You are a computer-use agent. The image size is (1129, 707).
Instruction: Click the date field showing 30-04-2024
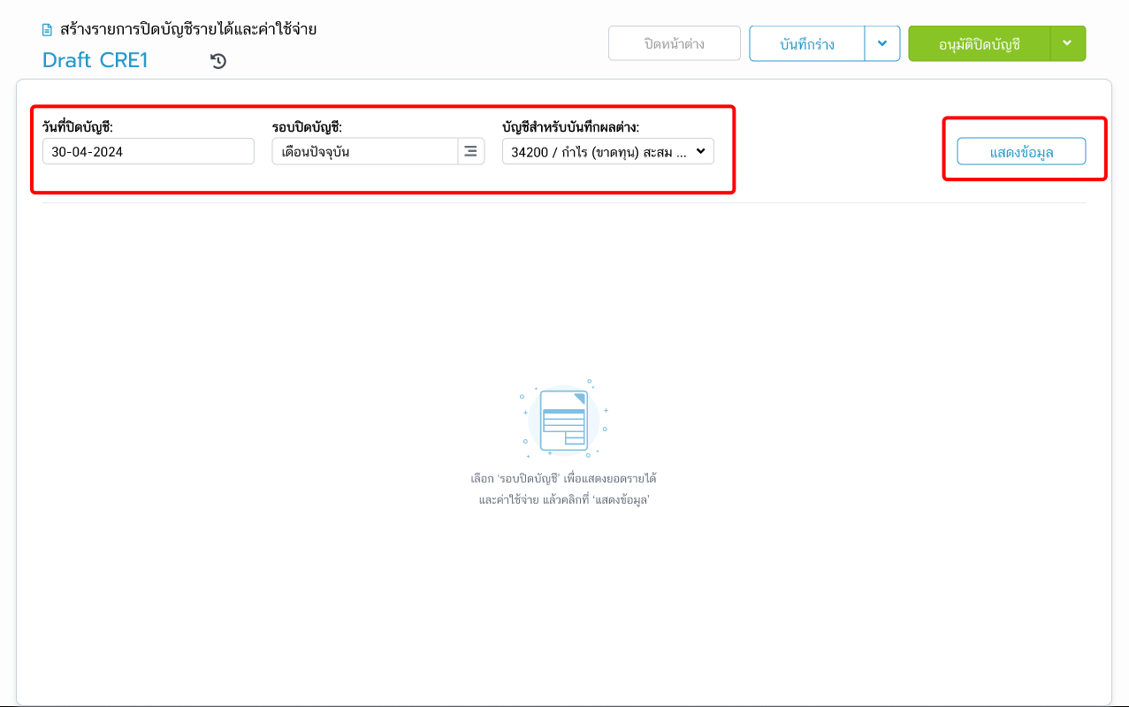click(x=148, y=151)
